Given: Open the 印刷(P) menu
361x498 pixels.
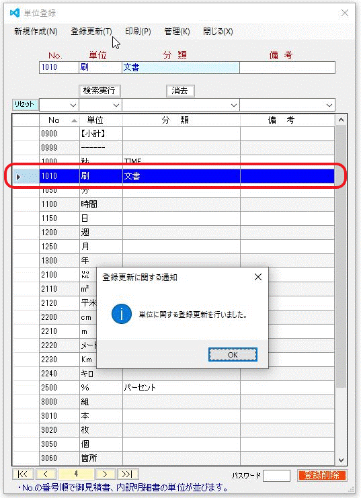Looking at the screenshot, I should [x=138, y=32].
